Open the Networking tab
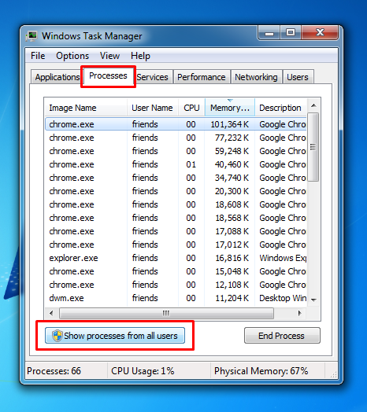 point(256,77)
